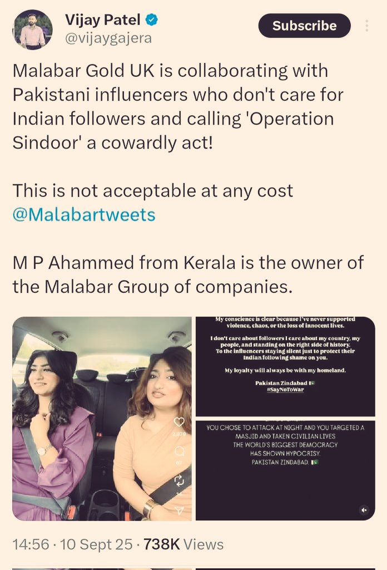Image resolution: width=387 pixels, height=570 pixels.
Task: Open Vijay Patel's profile picture
Action: [32, 30]
